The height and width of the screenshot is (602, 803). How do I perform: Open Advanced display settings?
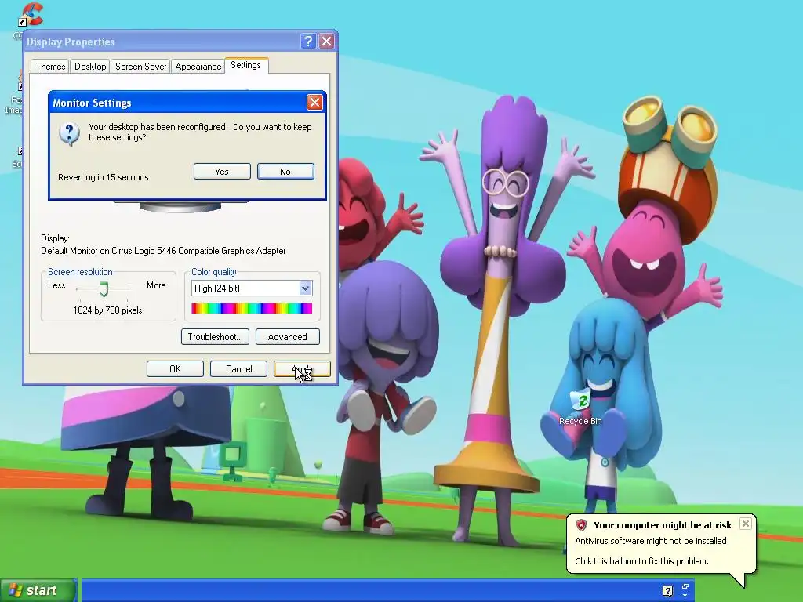pos(287,337)
